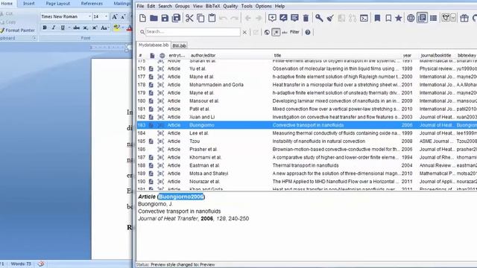
Task: Toggle strikethrough in Word ribbon
Action: pos(77,28)
